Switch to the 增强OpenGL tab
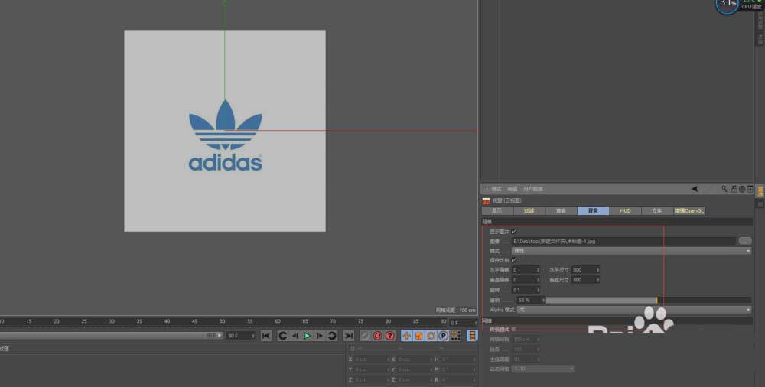765x387 pixels. point(689,210)
